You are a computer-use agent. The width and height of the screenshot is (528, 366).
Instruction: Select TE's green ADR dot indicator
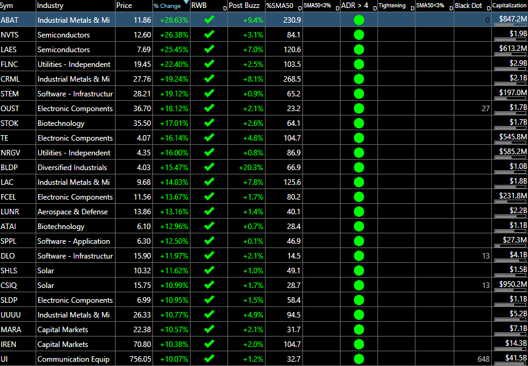click(x=359, y=138)
